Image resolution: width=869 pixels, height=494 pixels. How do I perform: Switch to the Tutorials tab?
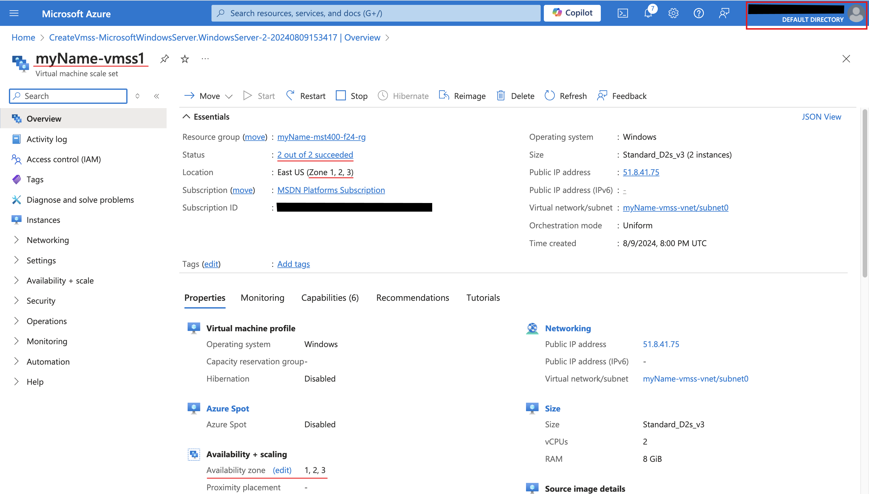(x=483, y=298)
